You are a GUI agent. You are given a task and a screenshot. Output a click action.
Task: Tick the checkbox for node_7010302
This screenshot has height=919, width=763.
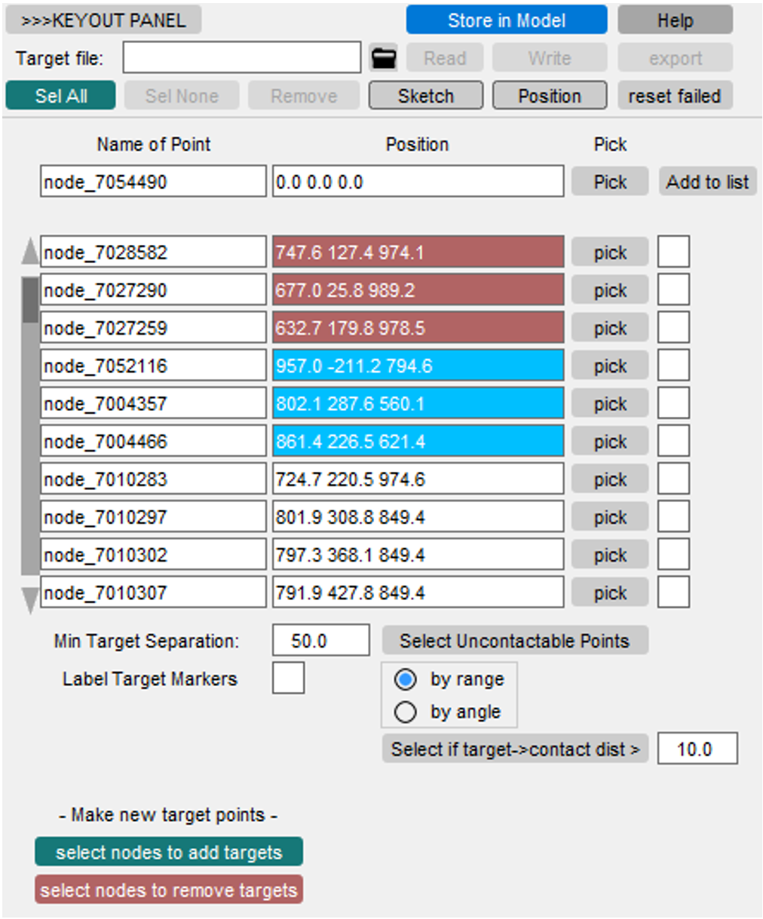pos(673,554)
